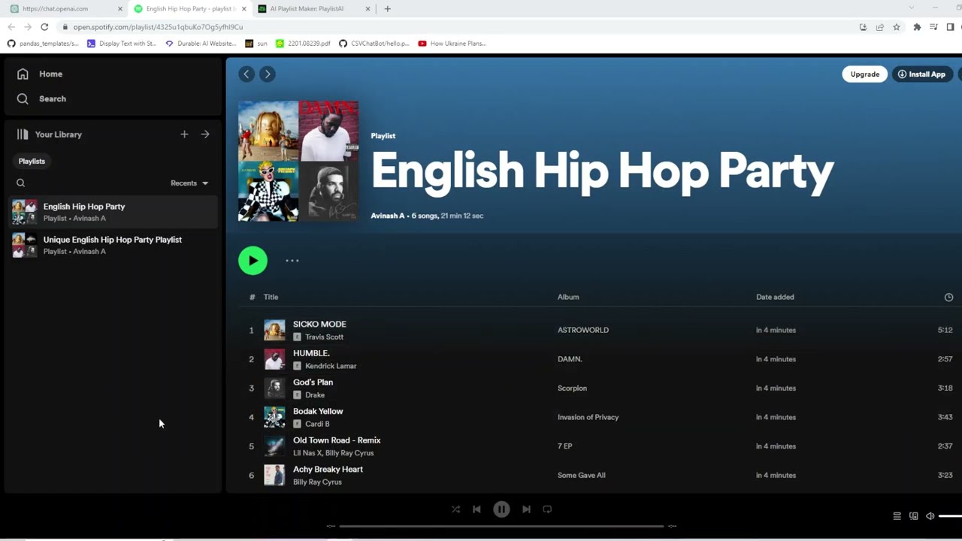Viewport: 962px width, 541px height.
Task: Expand Your Library with the arrow icon
Action: tap(205, 134)
